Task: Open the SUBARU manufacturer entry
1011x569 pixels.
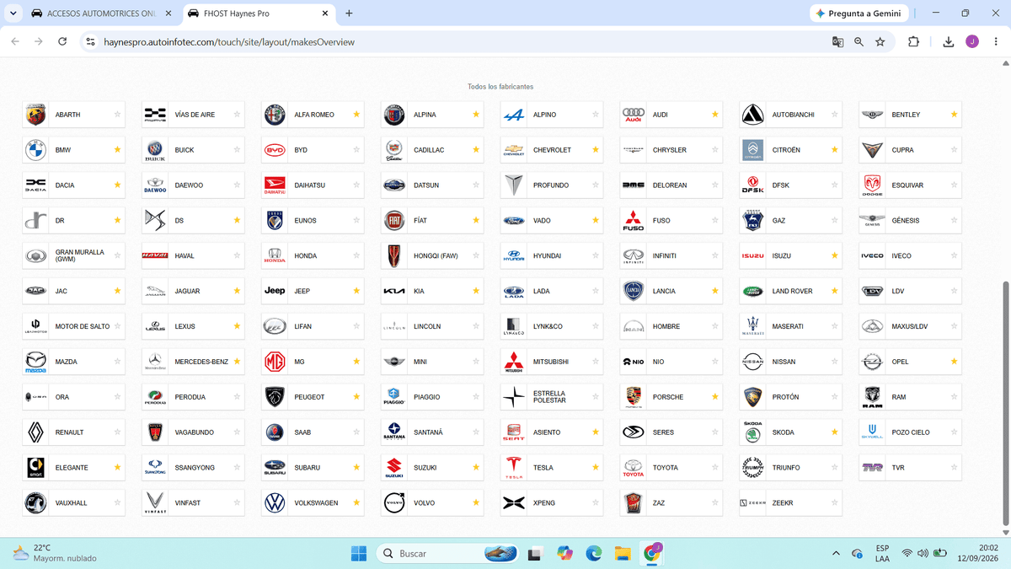Action: pyautogui.click(x=313, y=468)
